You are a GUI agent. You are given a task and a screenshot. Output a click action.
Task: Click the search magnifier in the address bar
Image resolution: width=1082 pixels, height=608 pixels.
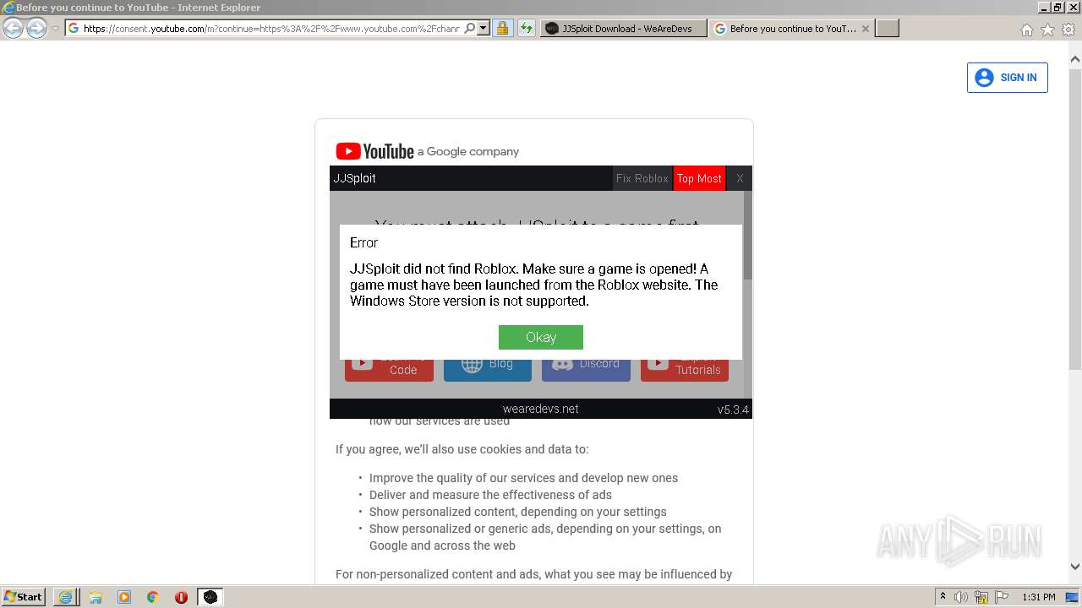(470, 28)
